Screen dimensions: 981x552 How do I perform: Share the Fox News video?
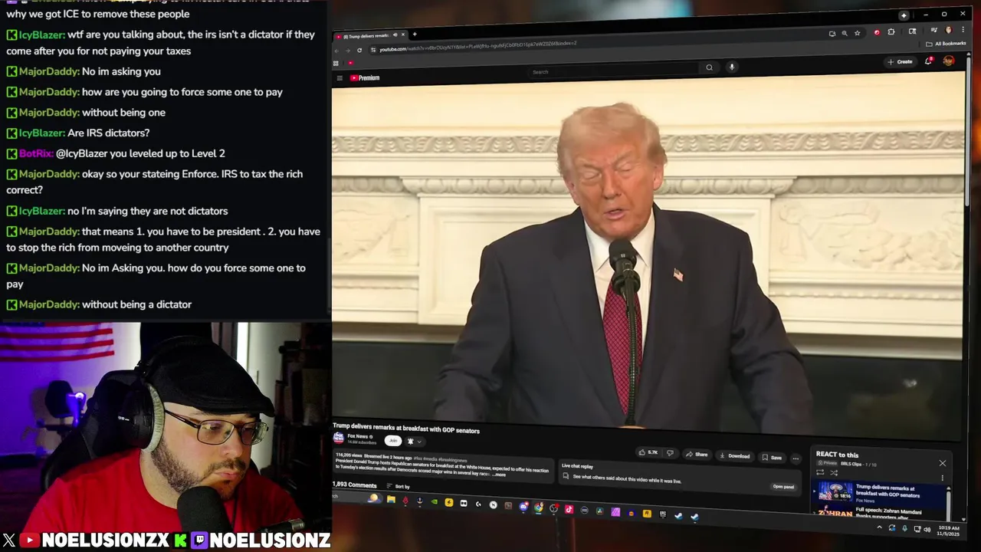[697, 454]
